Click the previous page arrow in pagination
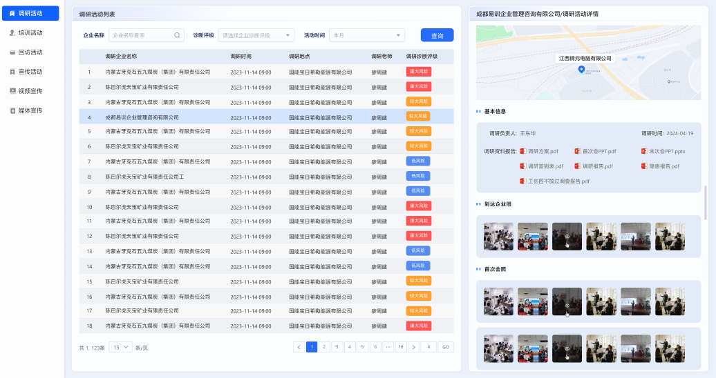716x378 pixels. click(299, 347)
